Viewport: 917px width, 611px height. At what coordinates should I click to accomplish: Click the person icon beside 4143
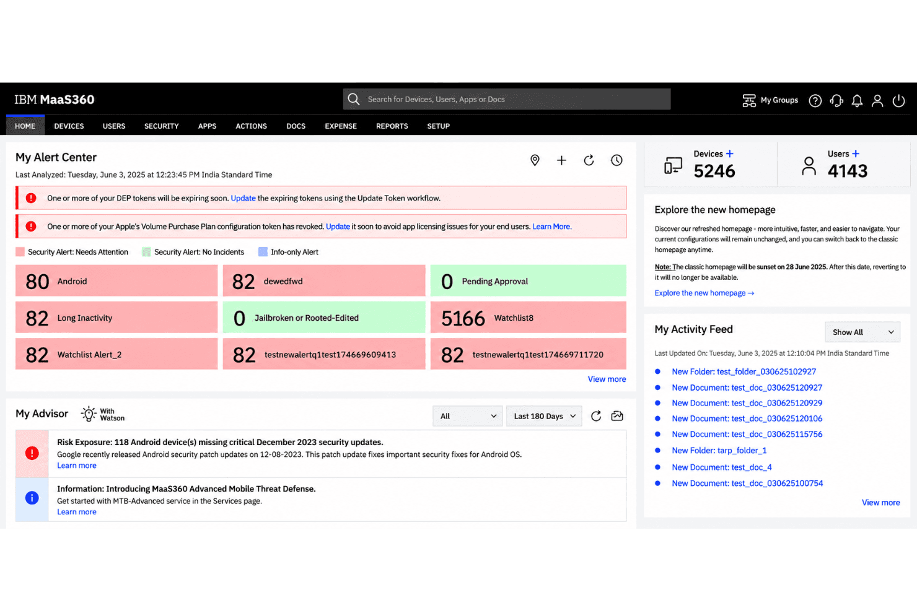click(x=809, y=166)
